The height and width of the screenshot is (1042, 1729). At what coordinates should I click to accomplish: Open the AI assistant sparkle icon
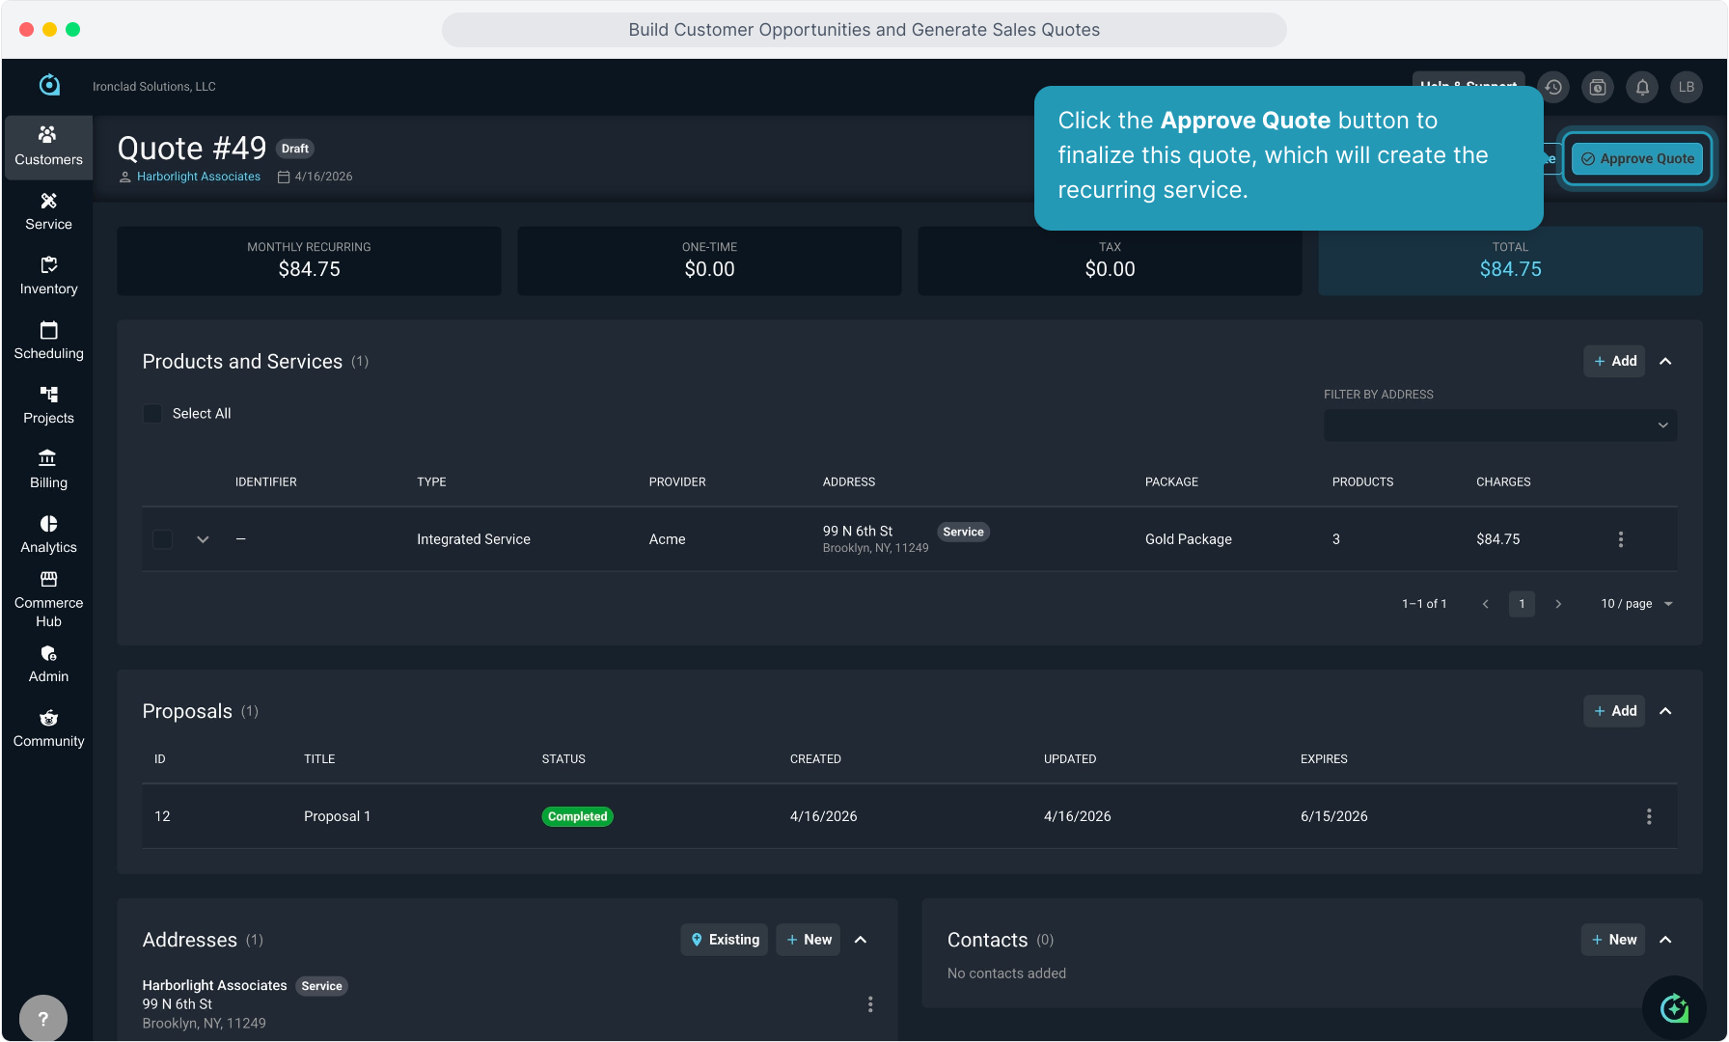(1674, 1008)
